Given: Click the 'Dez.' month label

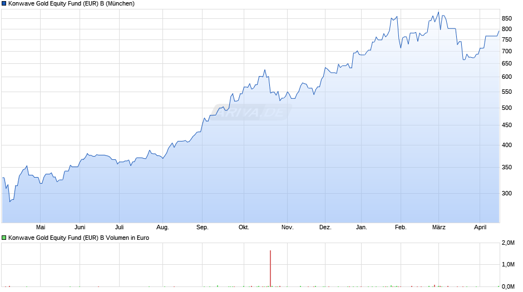Looking at the screenshot, I should [325, 227].
